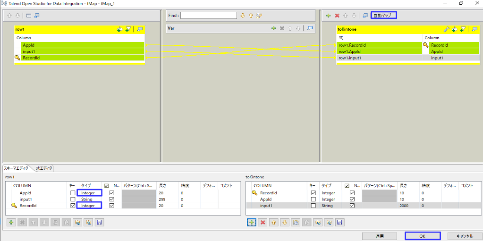Image resolution: width=483 pixels, height=241 pixels.
Task: Open String type cell for toKintone input1
Action: [331, 205]
